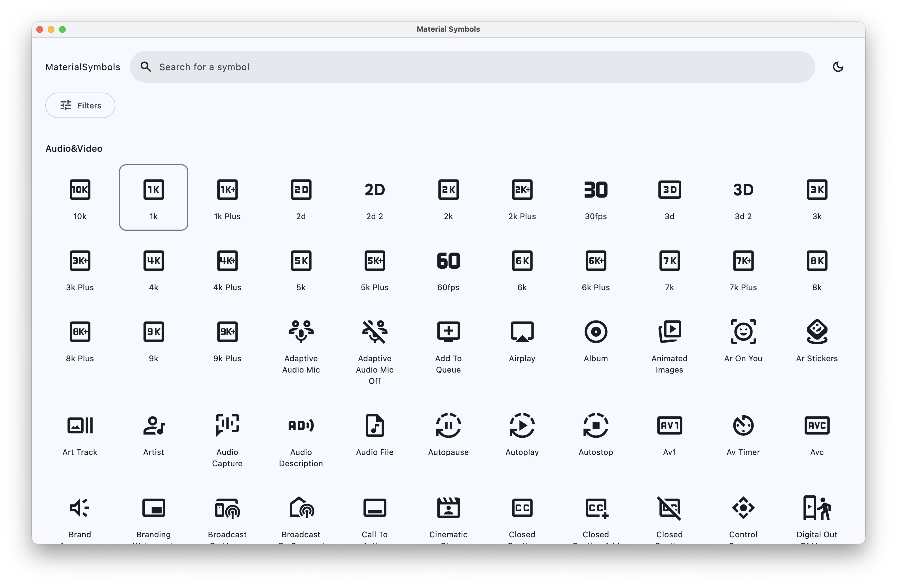Select the 4k symbol

point(153,260)
